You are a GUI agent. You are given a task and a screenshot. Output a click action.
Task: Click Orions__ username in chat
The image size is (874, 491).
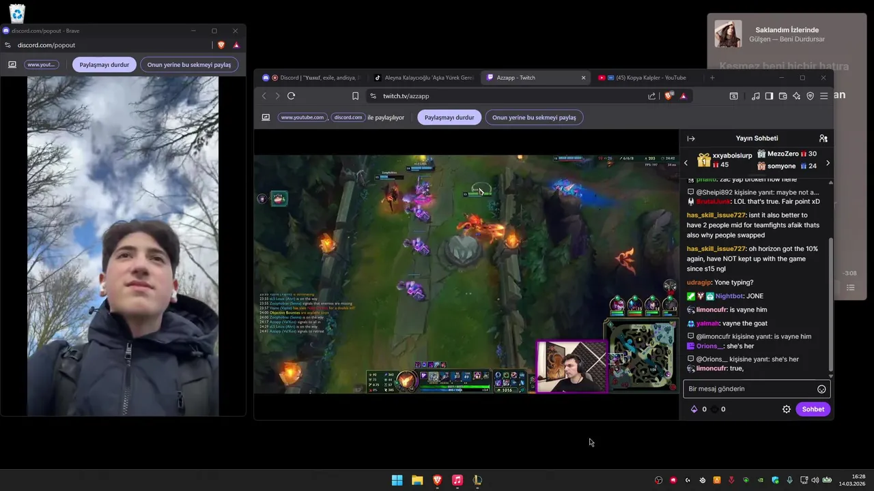click(709, 346)
